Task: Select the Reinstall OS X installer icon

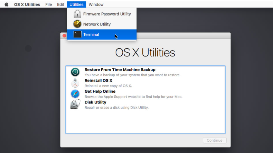Action: click(x=75, y=83)
